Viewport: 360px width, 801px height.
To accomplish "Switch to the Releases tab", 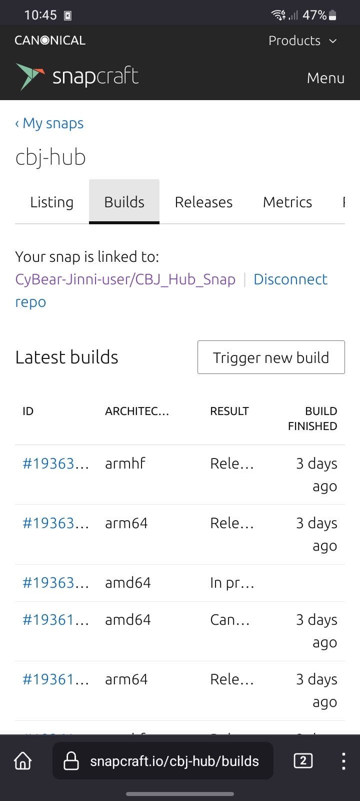I will pos(203,202).
